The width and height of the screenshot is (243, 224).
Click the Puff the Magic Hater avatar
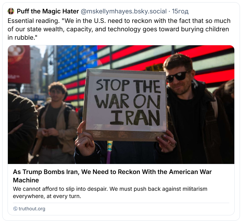[x=11, y=11]
